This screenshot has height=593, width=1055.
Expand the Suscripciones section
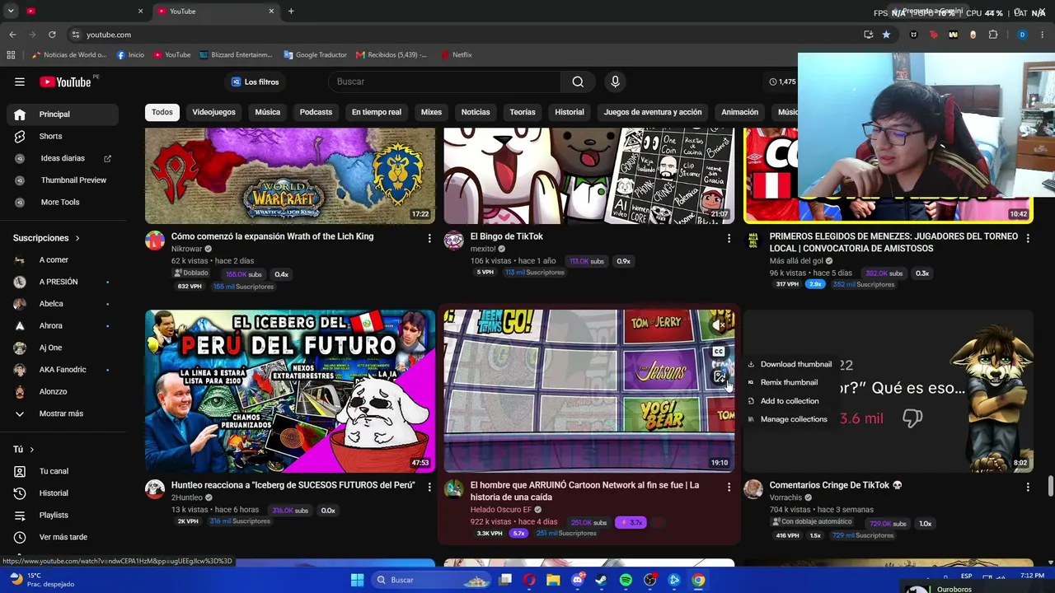(47, 238)
